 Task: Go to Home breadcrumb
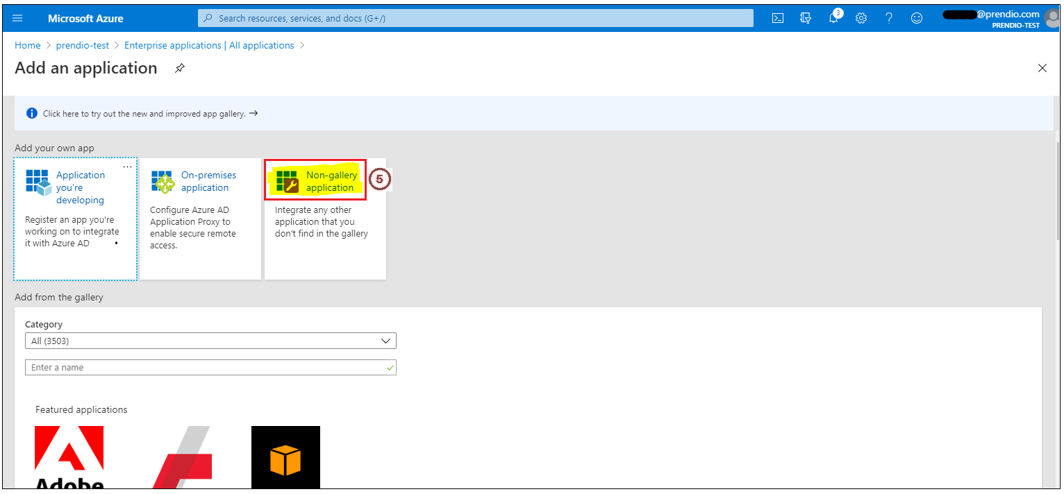coord(28,45)
